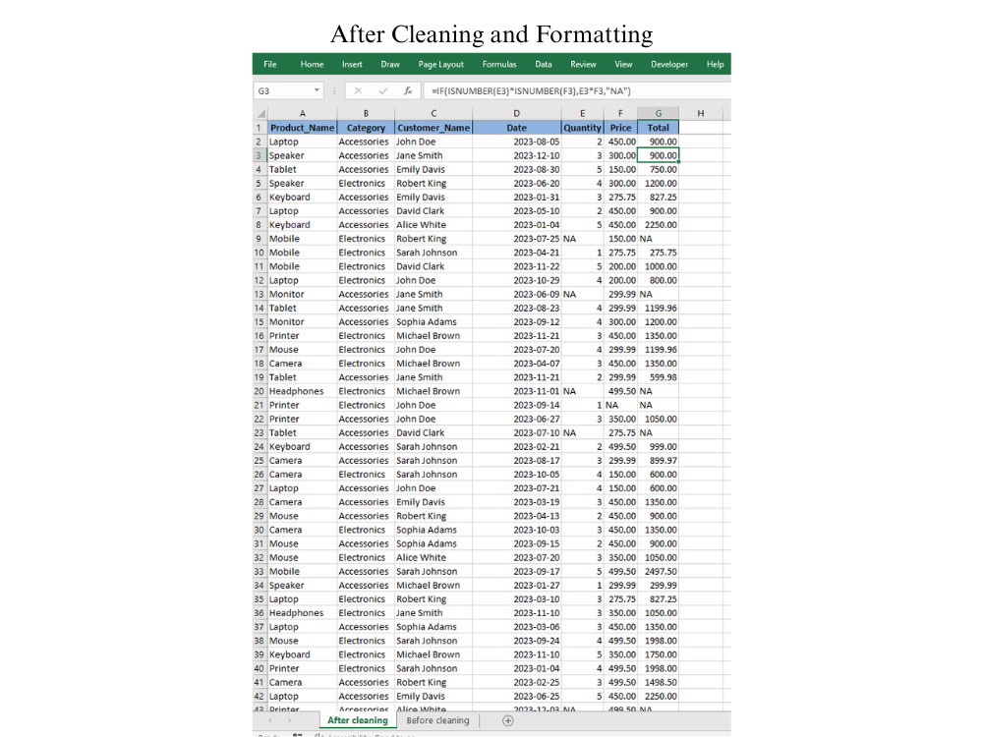
Task: Expand the Name Box dropdown arrow
Action: (x=317, y=90)
